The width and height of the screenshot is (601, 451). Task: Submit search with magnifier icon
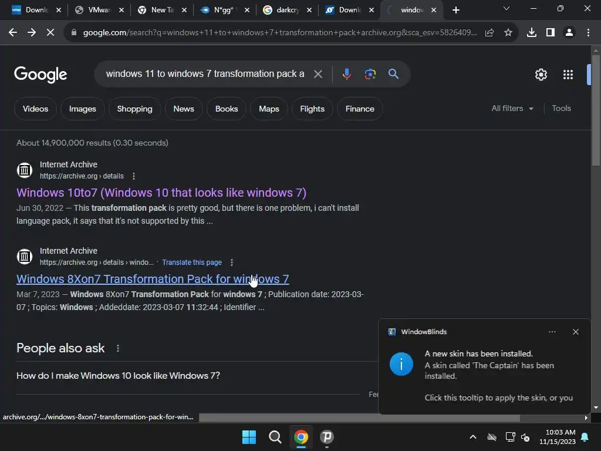click(394, 73)
